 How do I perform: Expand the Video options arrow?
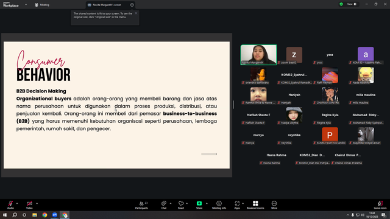point(37,203)
